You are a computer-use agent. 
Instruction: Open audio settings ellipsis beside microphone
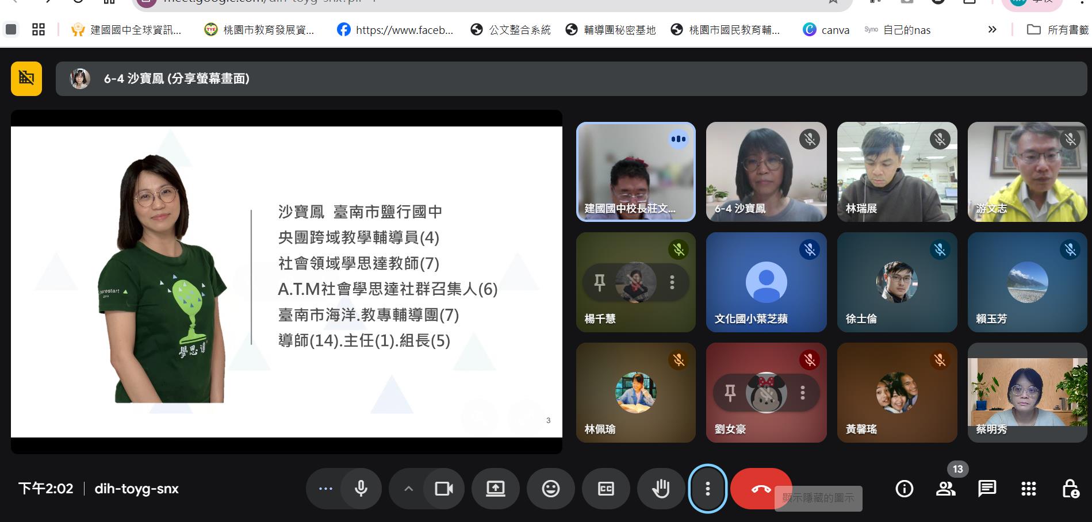point(325,489)
